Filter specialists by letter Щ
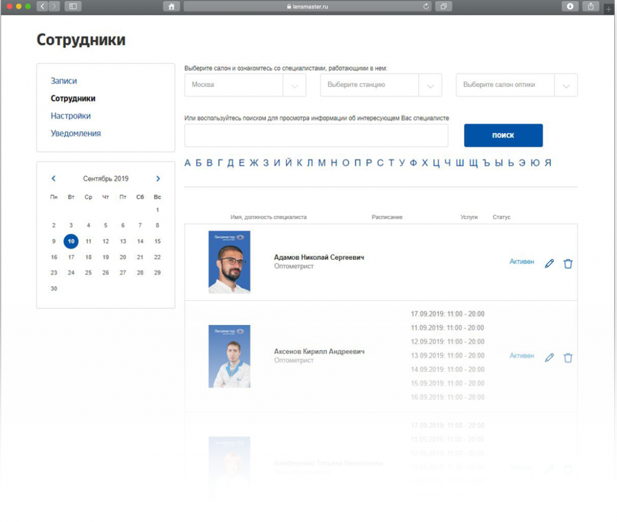 (473, 163)
